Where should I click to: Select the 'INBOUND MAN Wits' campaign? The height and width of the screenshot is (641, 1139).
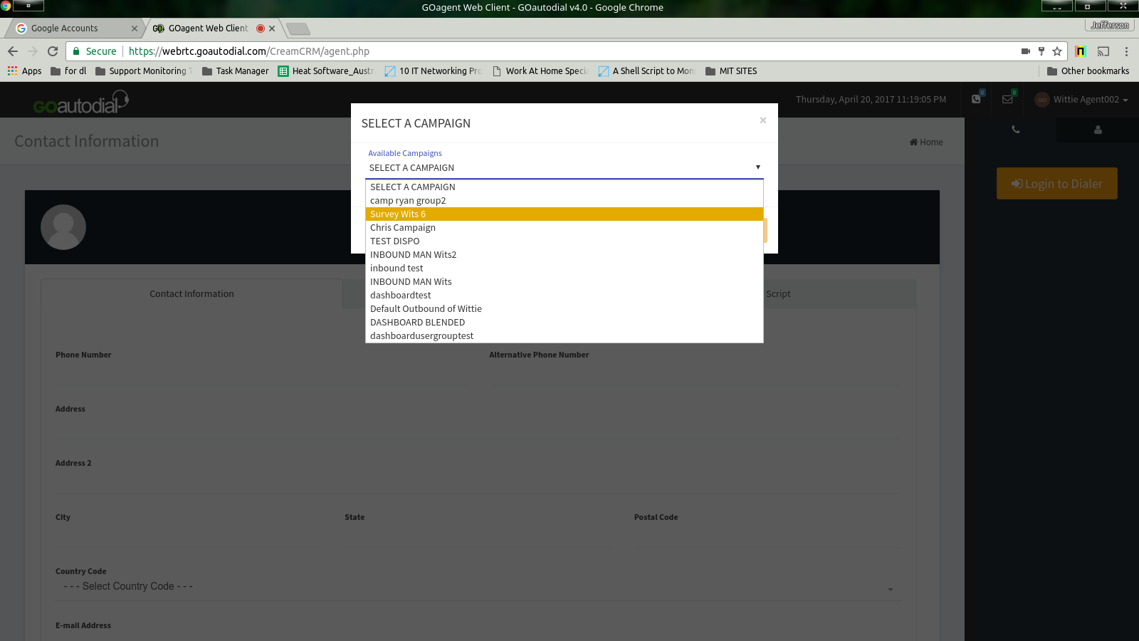pyautogui.click(x=565, y=282)
